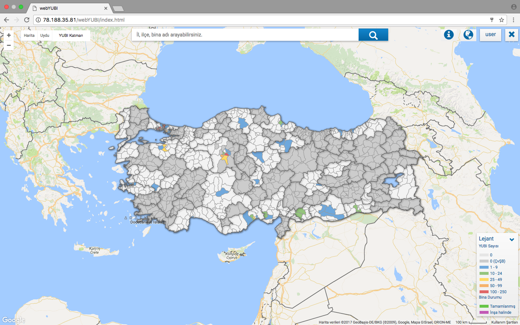Open Chrome three-dot menu
Screen dimensions: 520x325
[x=513, y=20]
